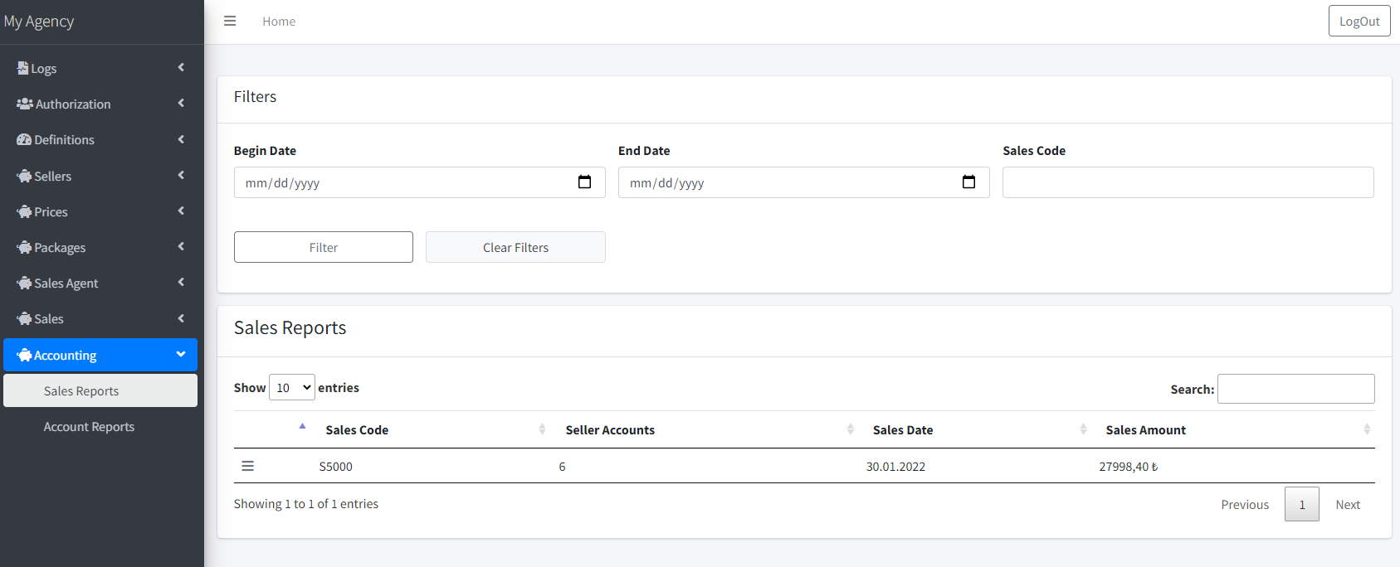Click the Definitions palette icon
This screenshot has height=567, width=1400.
tap(24, 139)
